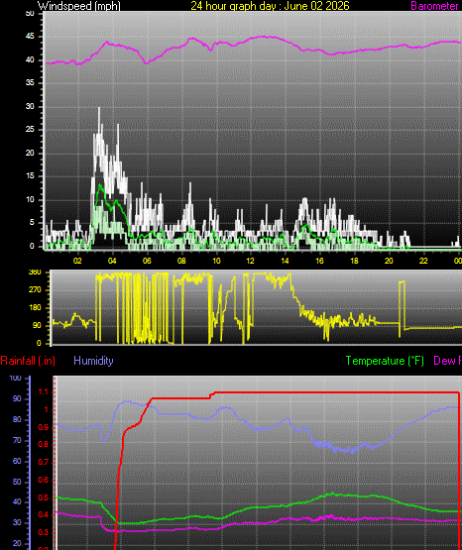The height and width of the screenshot is (550, 462).
Task: Click the 30 humidity axis value
Action: [17, 522]
